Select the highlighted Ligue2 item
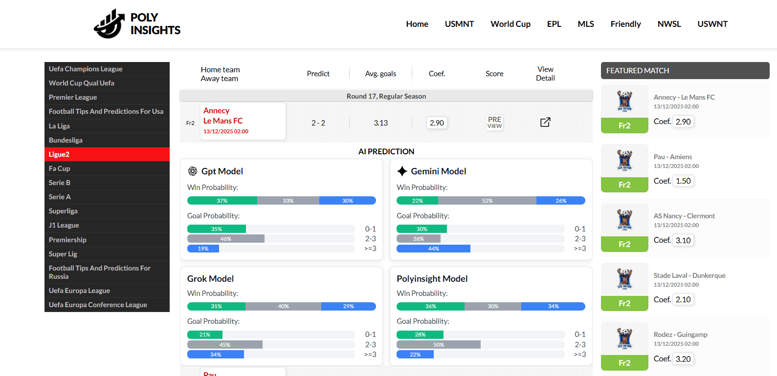 click(x=107, y=154)
